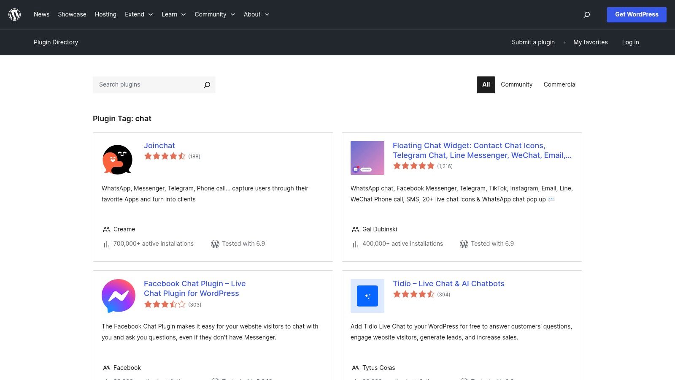
Task: Select the Community filter tab
Action: coord(516,85)
